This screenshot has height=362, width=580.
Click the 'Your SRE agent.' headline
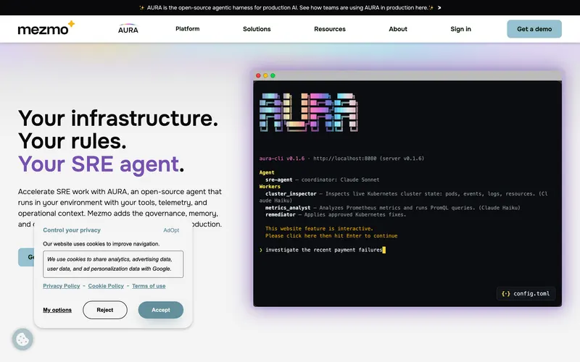point(101,164)
